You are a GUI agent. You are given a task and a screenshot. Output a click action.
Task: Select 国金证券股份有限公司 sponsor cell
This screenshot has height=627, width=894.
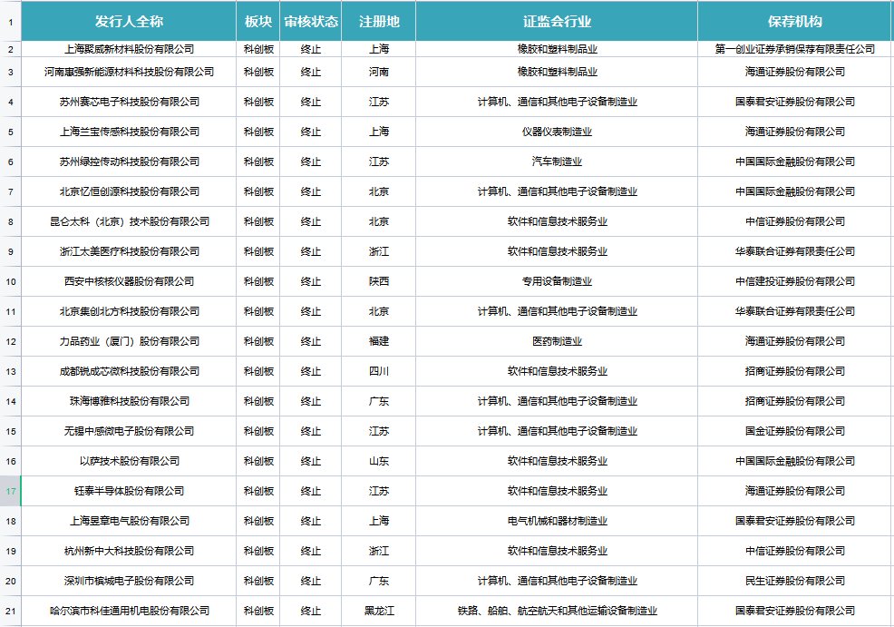(x=795, y=431)
